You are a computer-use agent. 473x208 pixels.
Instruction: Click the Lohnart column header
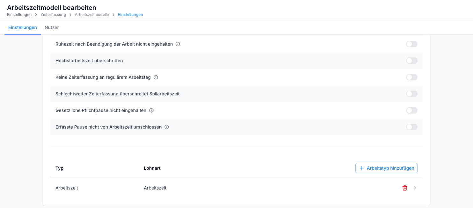click(152, 168)
